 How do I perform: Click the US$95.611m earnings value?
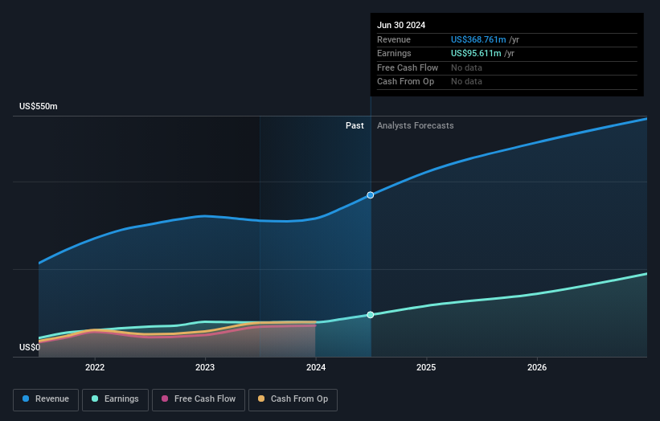click(476, 53)
